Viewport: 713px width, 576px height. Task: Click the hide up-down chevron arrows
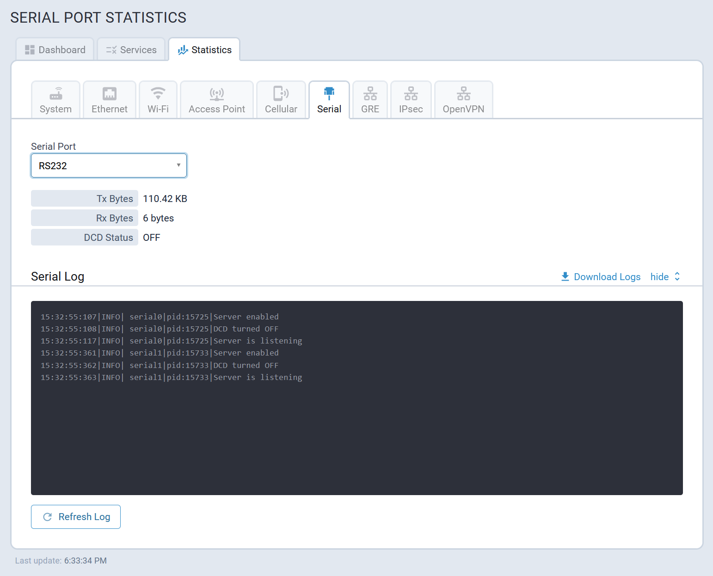(677, 276)
